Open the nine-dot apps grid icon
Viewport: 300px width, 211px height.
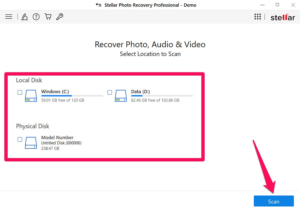[258, 17]
